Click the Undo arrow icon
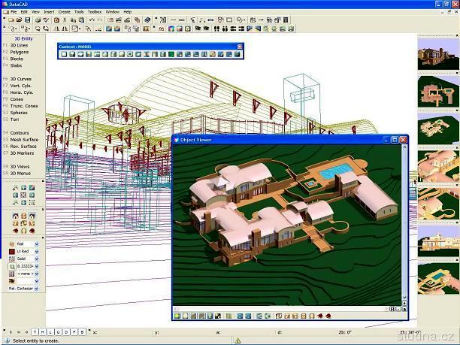The width and height of the screenshot is (460, 345). click(x=92, y=20)
